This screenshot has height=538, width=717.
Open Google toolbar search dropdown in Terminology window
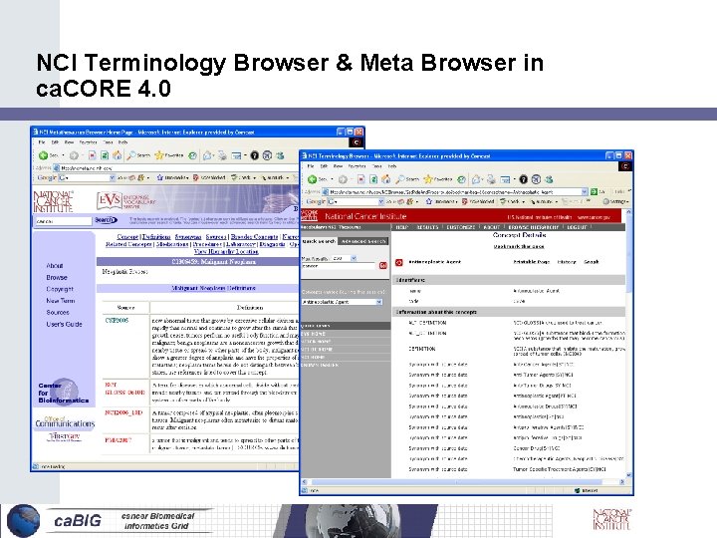(380, 201)
